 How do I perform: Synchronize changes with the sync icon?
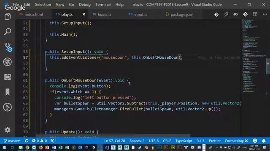coord(27,141)
